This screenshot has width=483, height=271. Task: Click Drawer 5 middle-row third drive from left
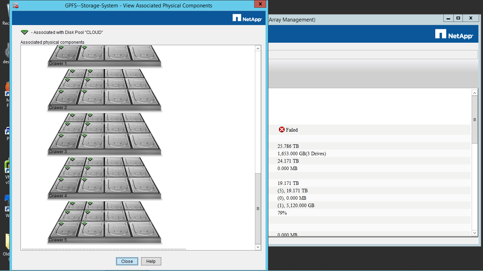[x=114, y=216]
